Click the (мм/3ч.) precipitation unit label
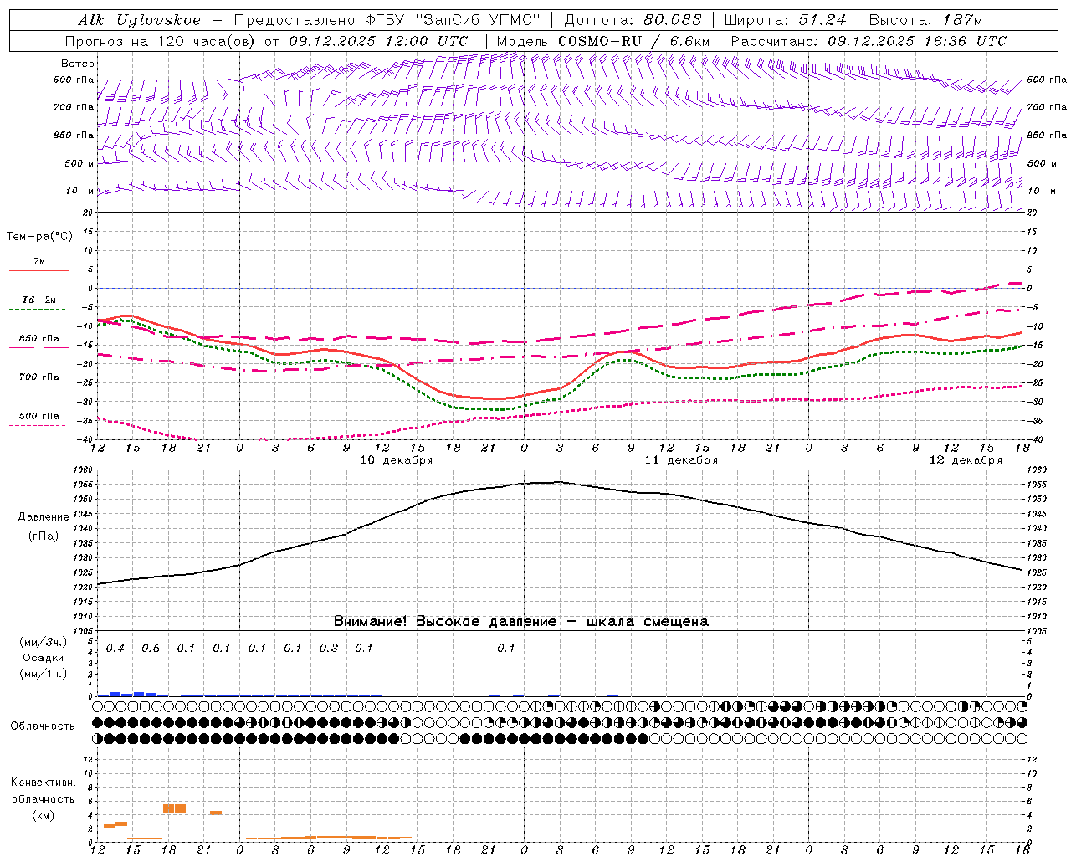Image resolution: width=1071 pixels, height=857 pixels. pos(44,643)
